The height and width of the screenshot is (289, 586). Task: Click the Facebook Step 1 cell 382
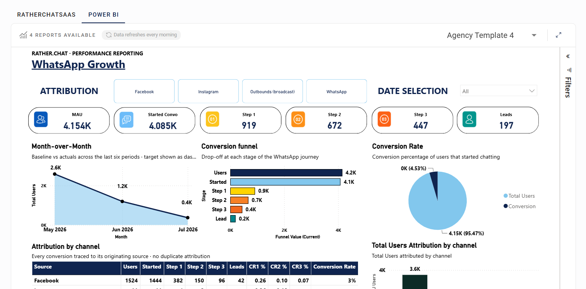174,280
